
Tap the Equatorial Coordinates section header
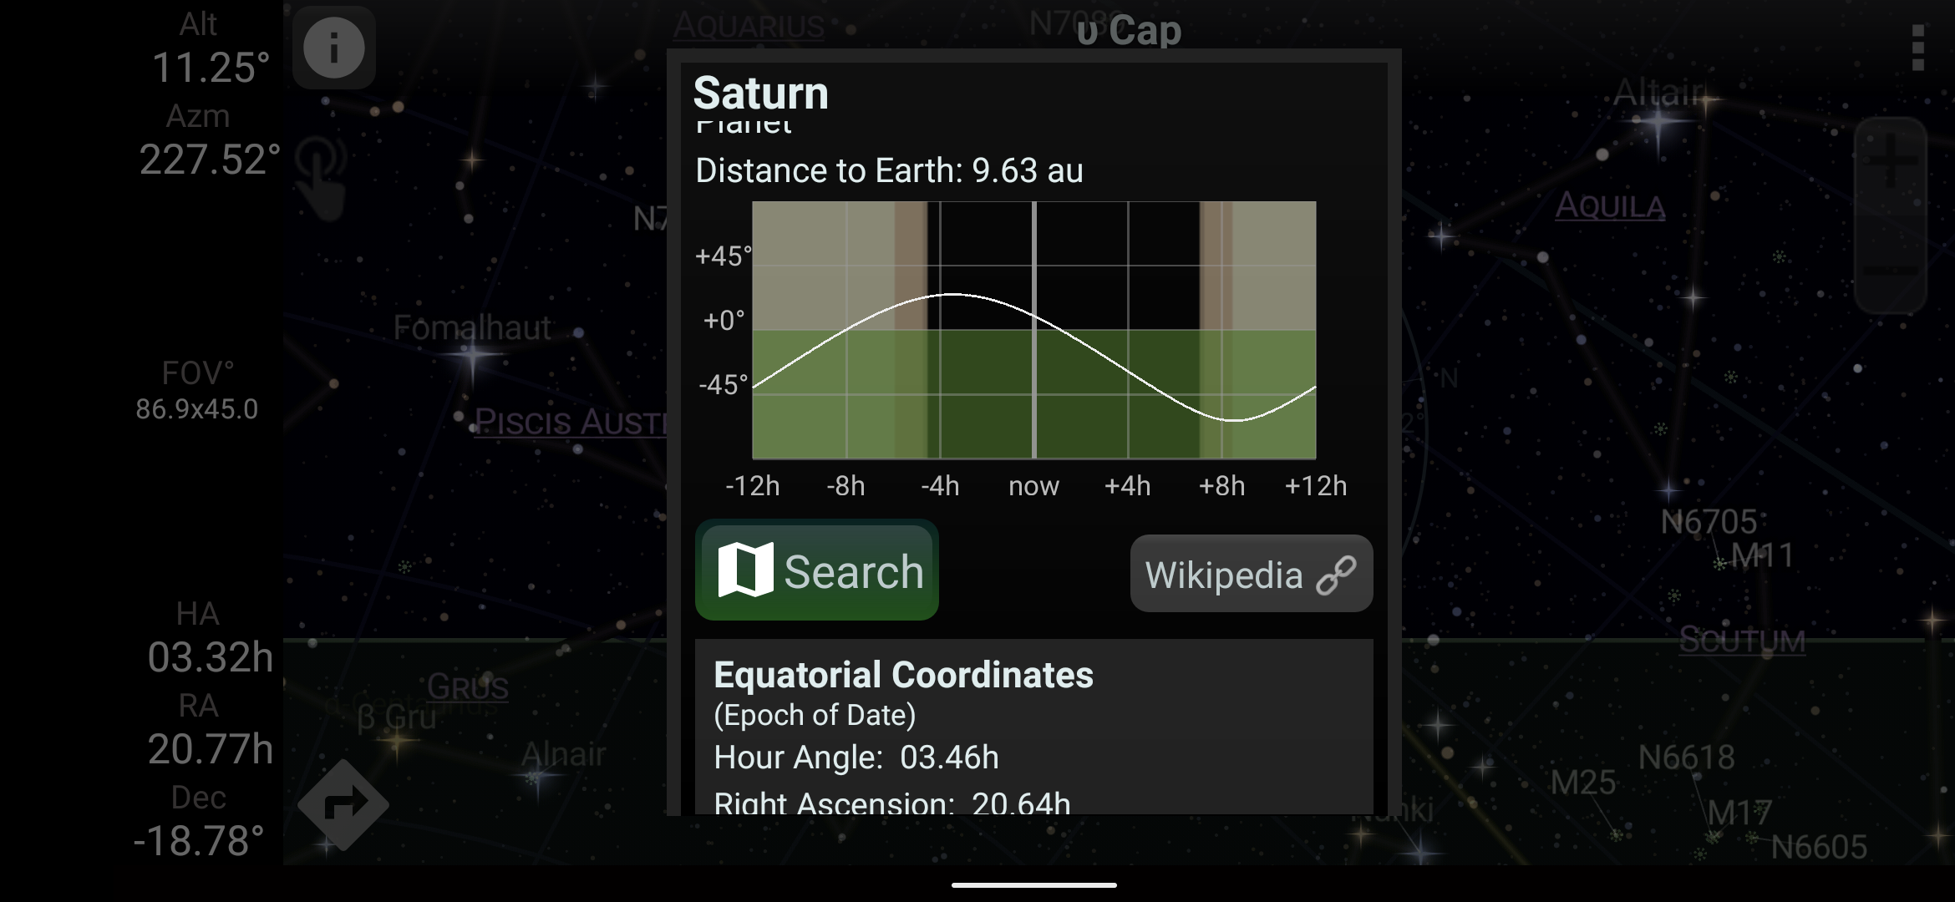(x=903, y=675)
